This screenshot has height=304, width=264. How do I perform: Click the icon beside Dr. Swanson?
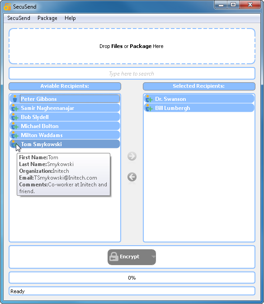[149, 99]
